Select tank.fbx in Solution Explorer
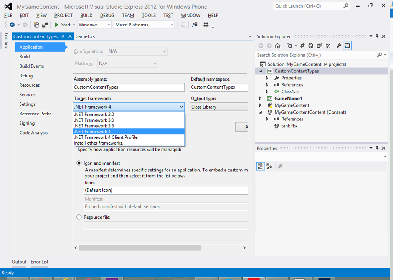 click(289, 126)
